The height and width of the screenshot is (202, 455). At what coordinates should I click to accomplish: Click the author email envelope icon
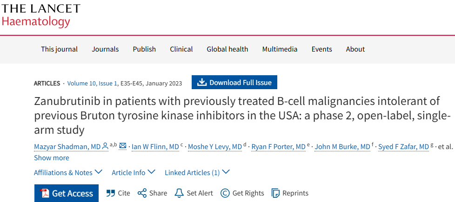(x=123, y=146)
